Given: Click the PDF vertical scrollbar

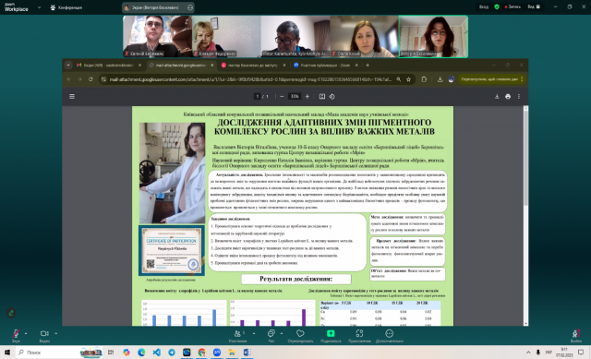Looking at the screenshot, I should tap(525, 158).
